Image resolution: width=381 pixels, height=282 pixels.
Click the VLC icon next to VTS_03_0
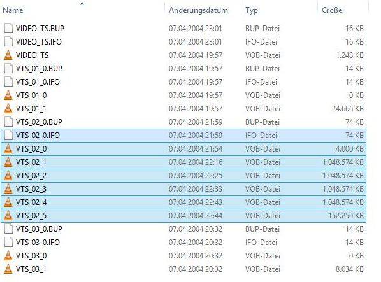click(8, 255)
